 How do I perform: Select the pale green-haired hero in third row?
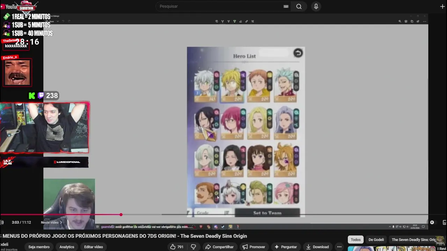(x=206, y=160)
